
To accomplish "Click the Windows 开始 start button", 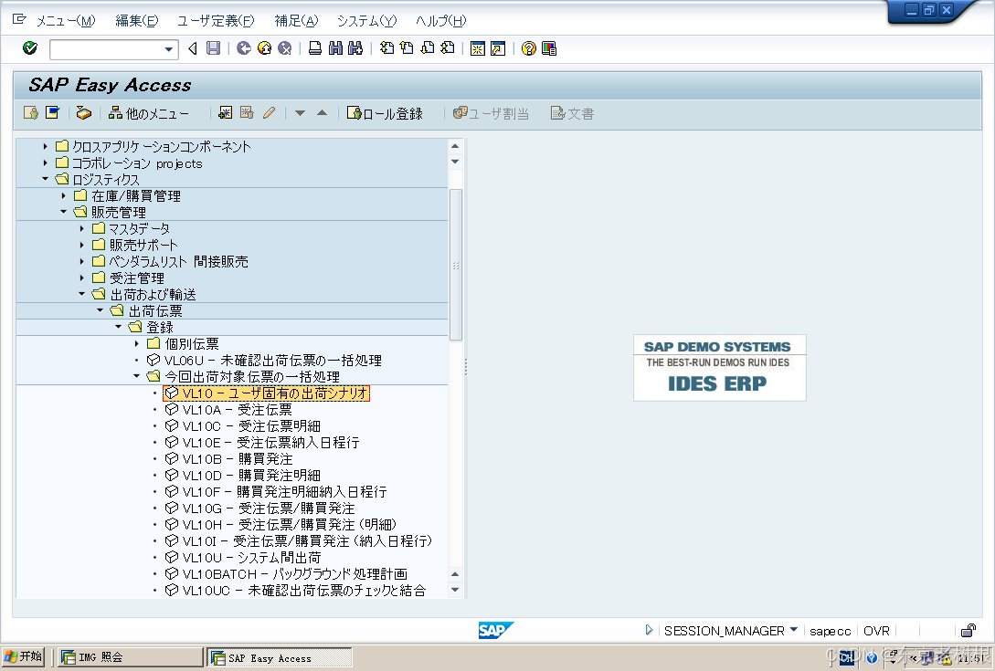I will [24, 657].
